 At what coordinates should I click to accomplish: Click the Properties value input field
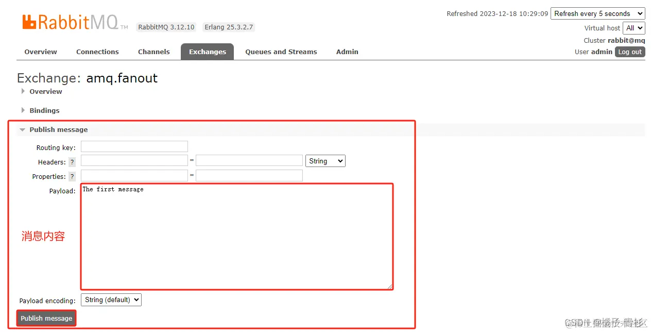coord(249,175)
